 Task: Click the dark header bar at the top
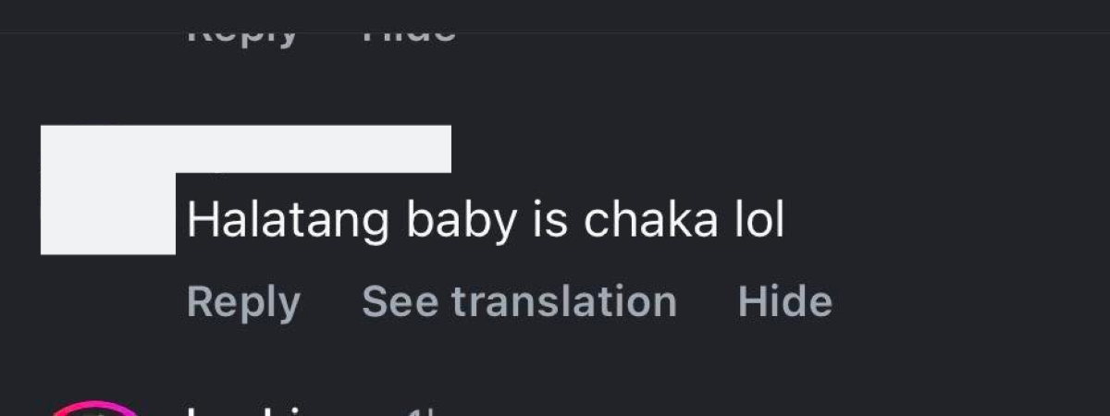pyautogui.click(x=555, y=16)
